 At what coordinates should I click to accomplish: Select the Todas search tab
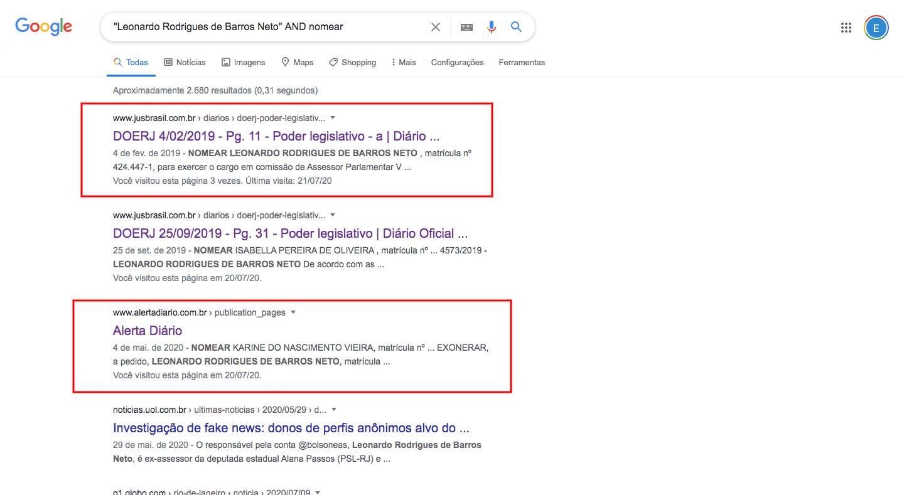click(131, 62)
